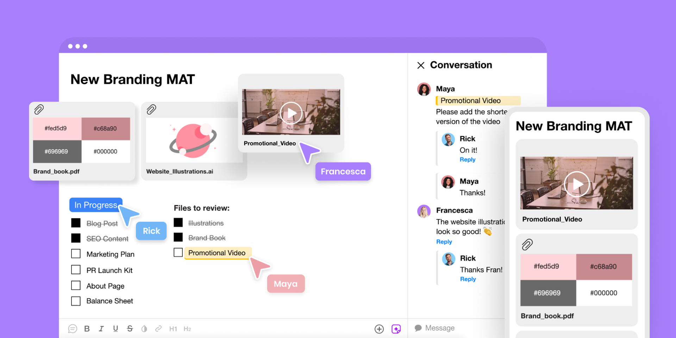Screen dimensions: 676x338
Task: Check the Promotional Video review checkbox
Action: (x=178, y=252)
